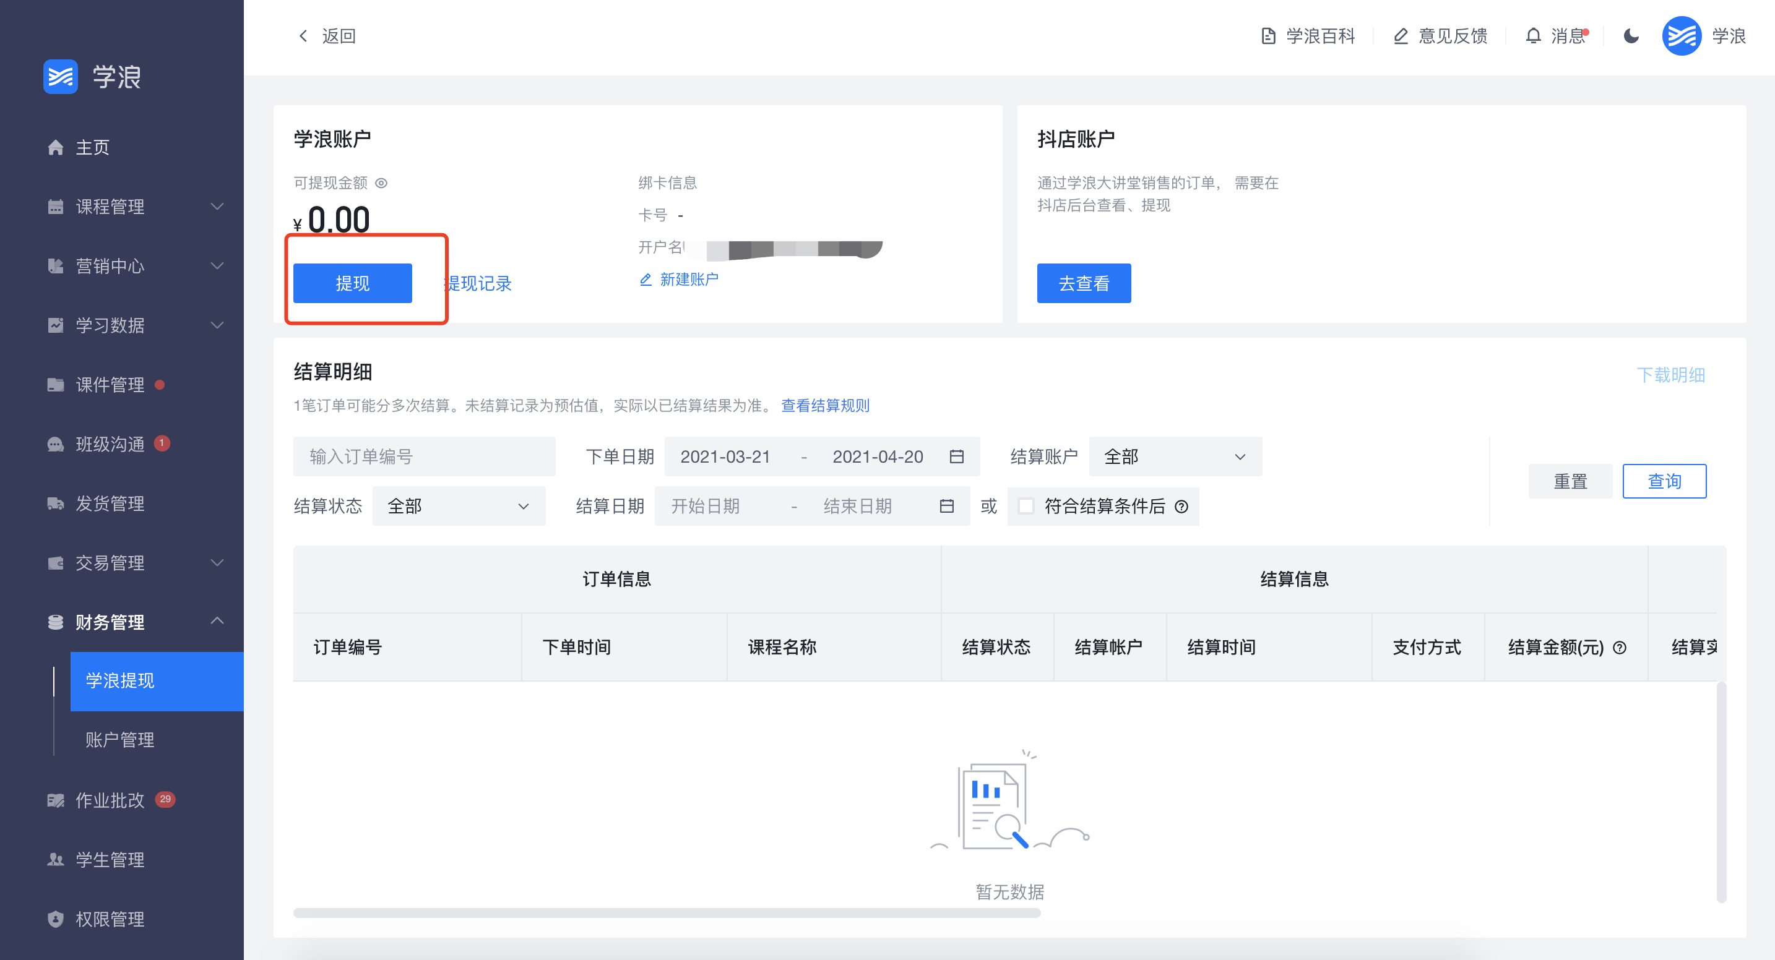Click the calendar icon in 下单日期 field
Screen dimensions: 1775x960
[x=956, y=456]
